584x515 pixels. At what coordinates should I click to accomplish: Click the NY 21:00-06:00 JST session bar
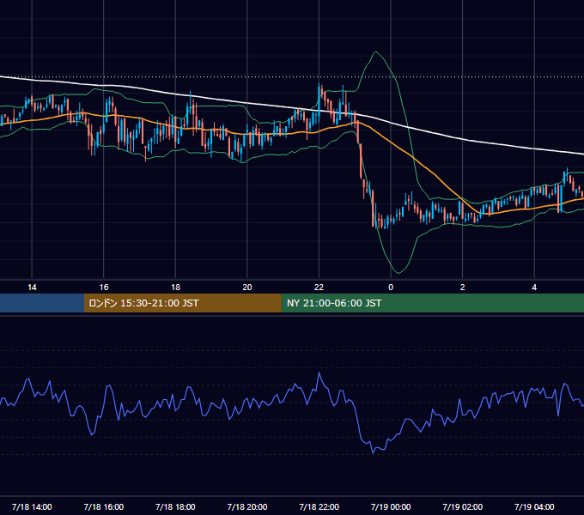pos(432,303)
